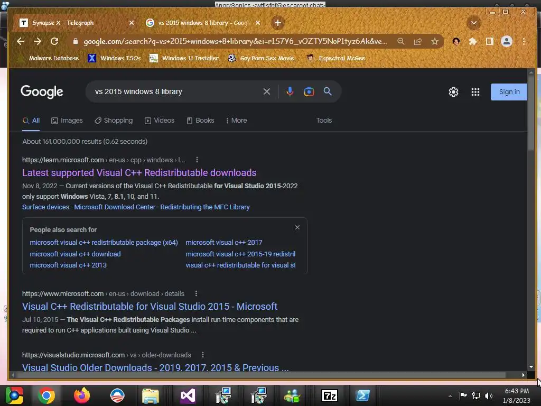The height and width of the screenshot is (406, 541).
Task: Open 7-Zip from the taskbar
Action: pyautogui.click(x=329, y=395)
